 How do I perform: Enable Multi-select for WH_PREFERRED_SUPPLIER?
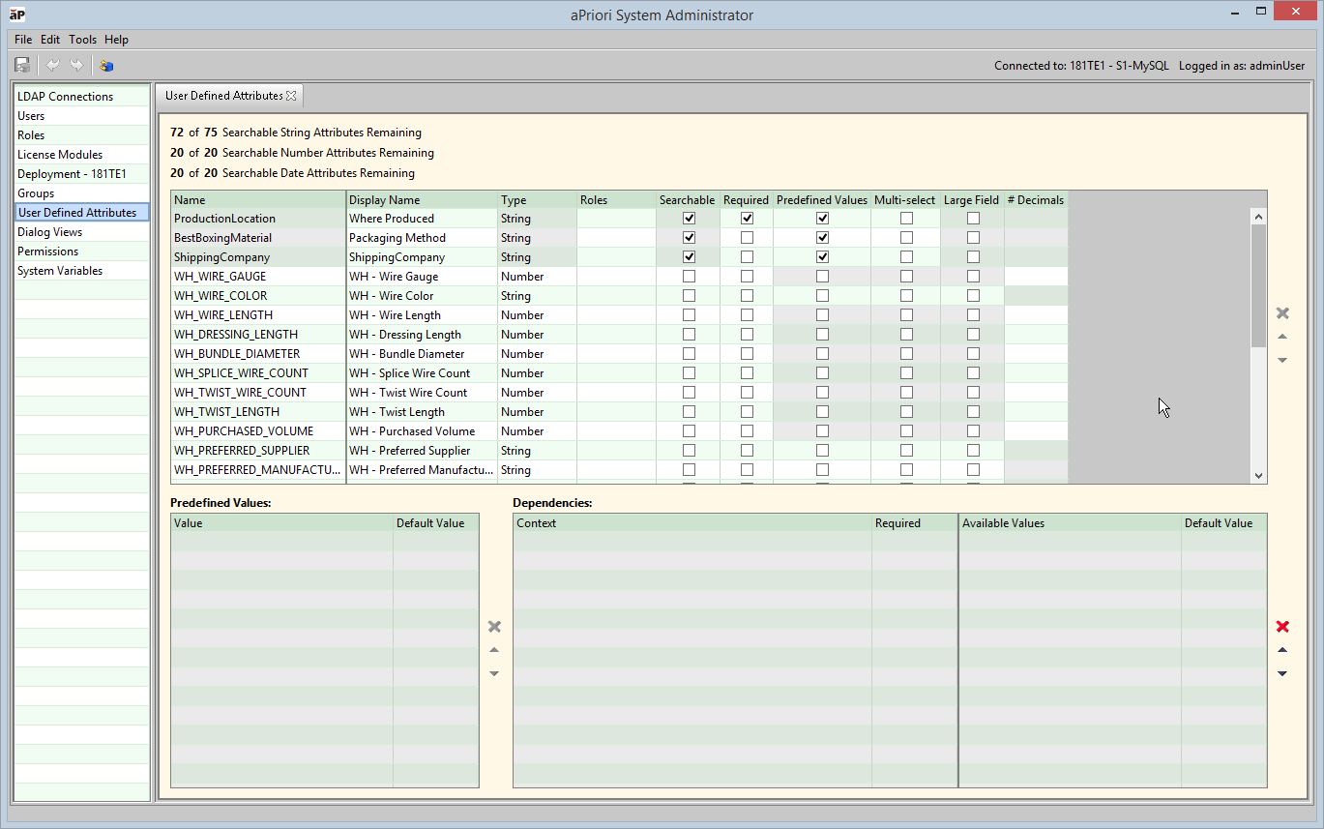[x=906, y=451]
